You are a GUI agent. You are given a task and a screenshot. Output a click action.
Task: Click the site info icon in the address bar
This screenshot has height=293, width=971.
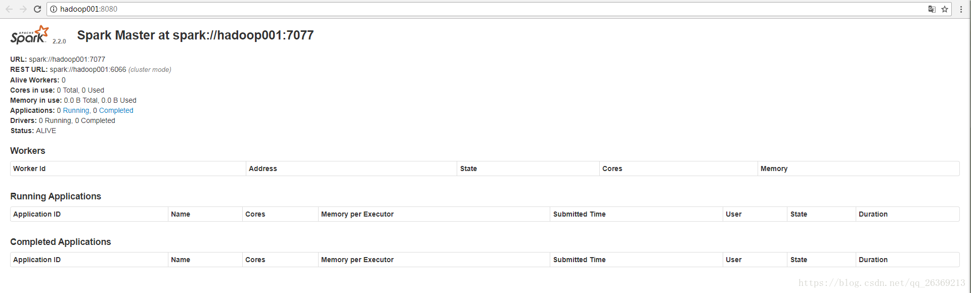click(54, 9)
